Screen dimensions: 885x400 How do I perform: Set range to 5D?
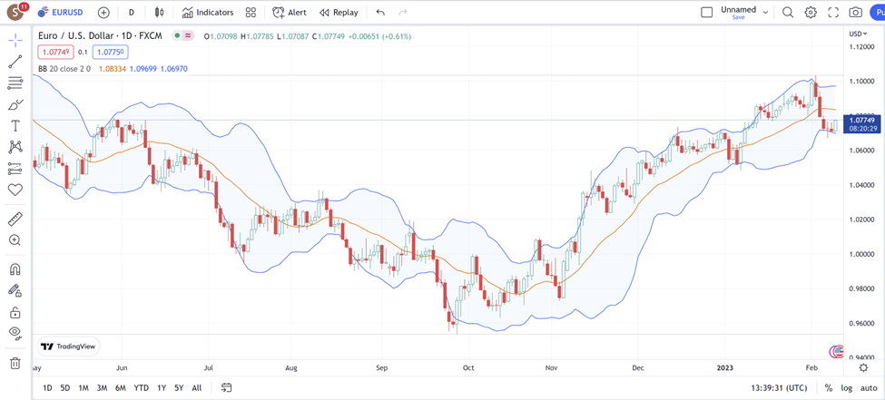[65, 387]
